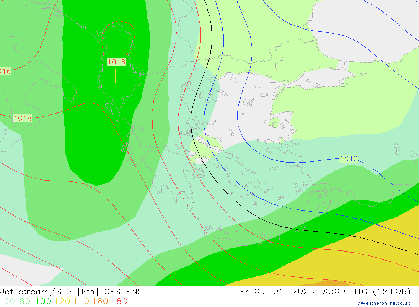Click the legend value 80

pyautogui.click(x=25, y=301)
